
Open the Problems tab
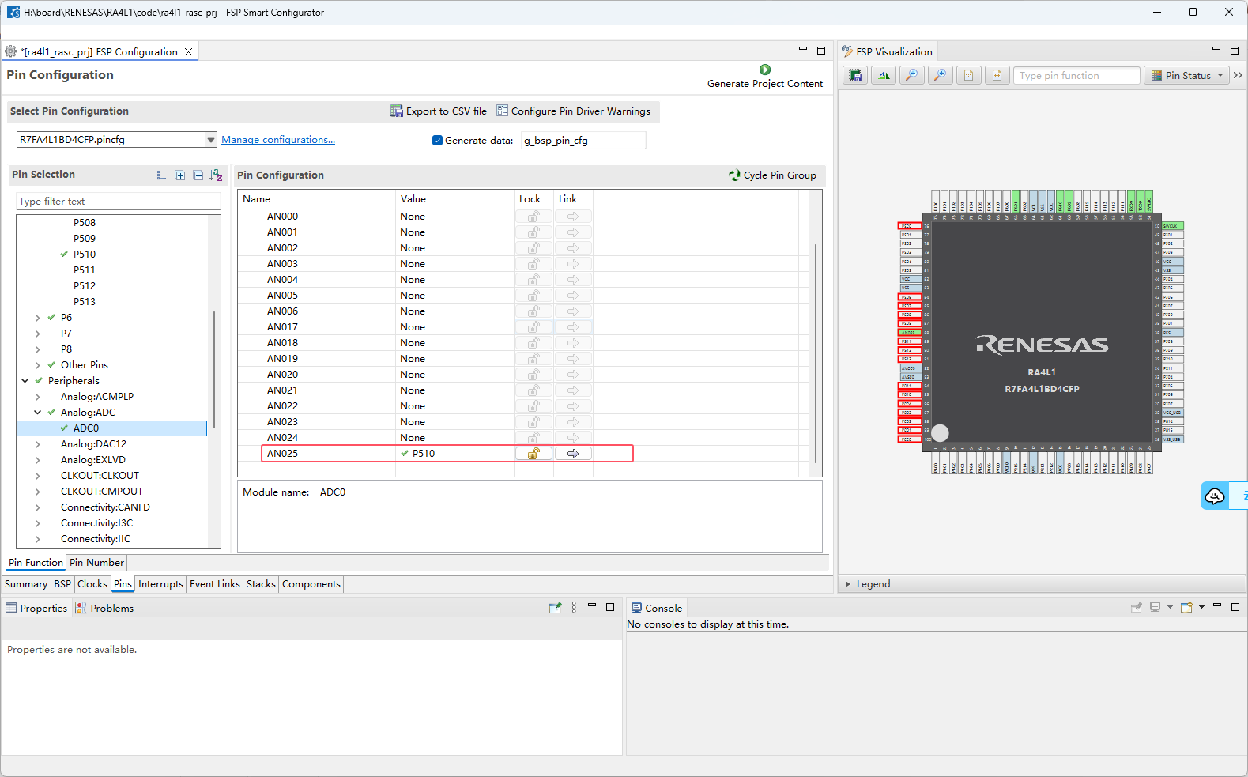coord(105,608)
